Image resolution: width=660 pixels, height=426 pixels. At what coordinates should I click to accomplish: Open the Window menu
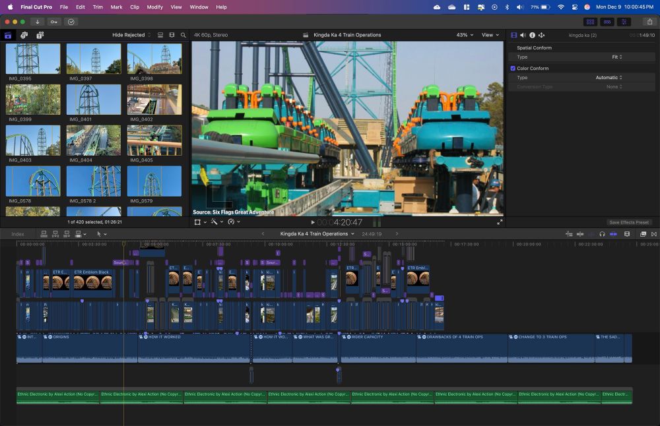[199, 7]
